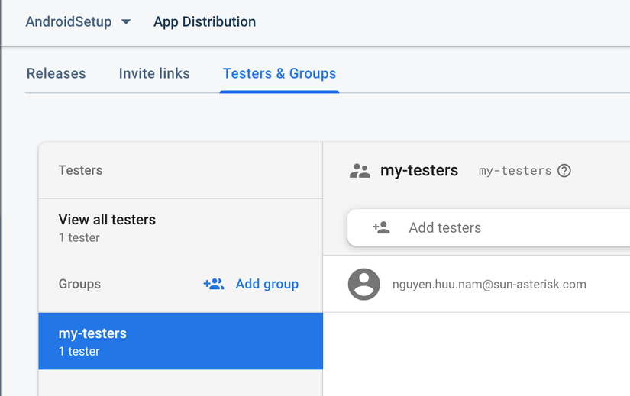Click the tester's avatar icon
The height and width of the screenshot is (396, 630).
pyautogui.click(x=364, y=285)
